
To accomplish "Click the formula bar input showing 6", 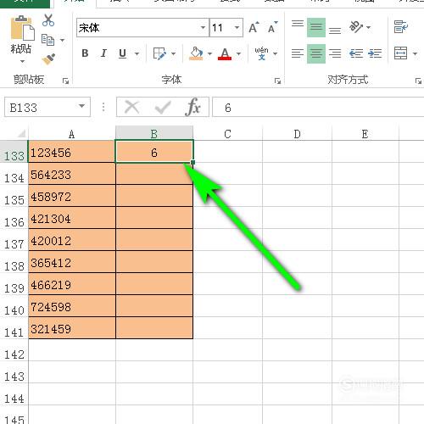I will [318, 107].
